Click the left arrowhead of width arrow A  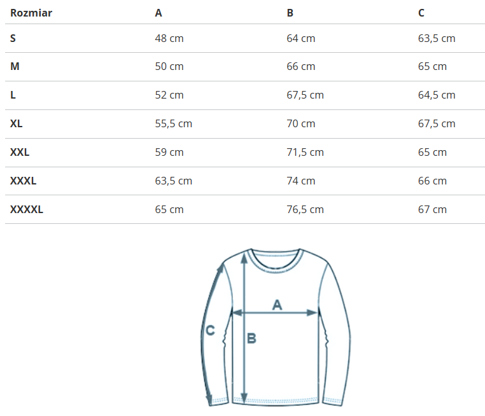(x=236, y=313)
